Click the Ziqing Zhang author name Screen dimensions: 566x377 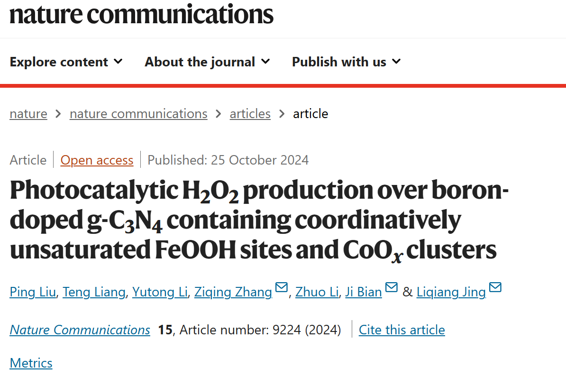point(233,292)
